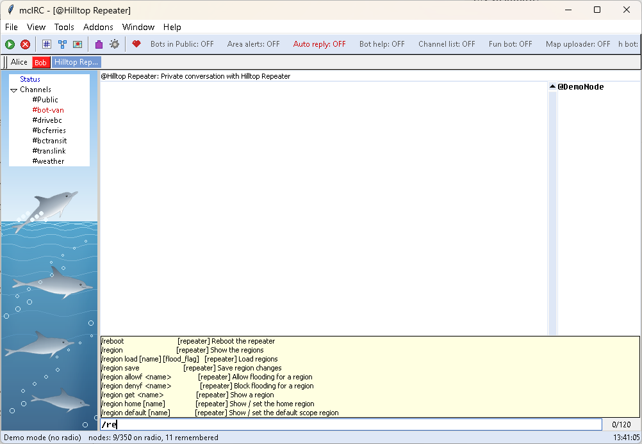Screen dimensions: 642x444
Task: Open the channels hash icon in toolbar
Action: (x=47, y=44)
